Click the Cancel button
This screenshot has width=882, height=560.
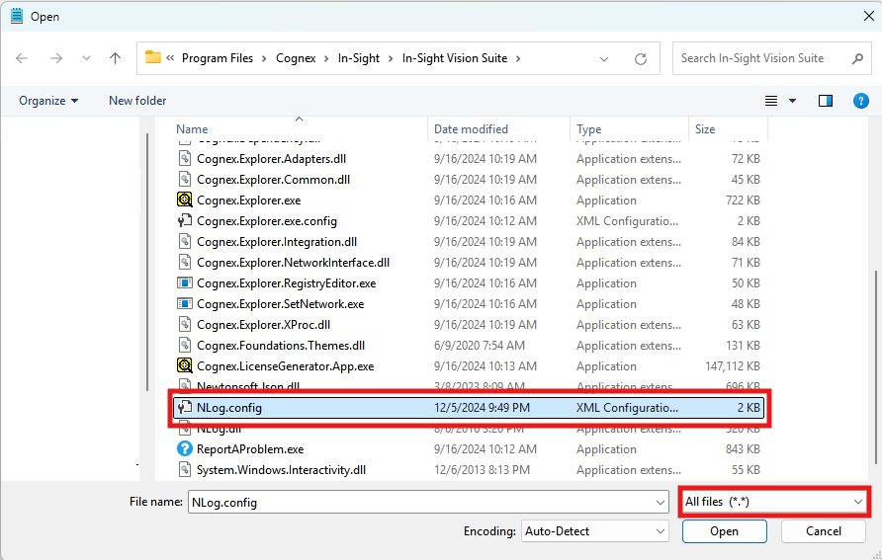point(823,531)
